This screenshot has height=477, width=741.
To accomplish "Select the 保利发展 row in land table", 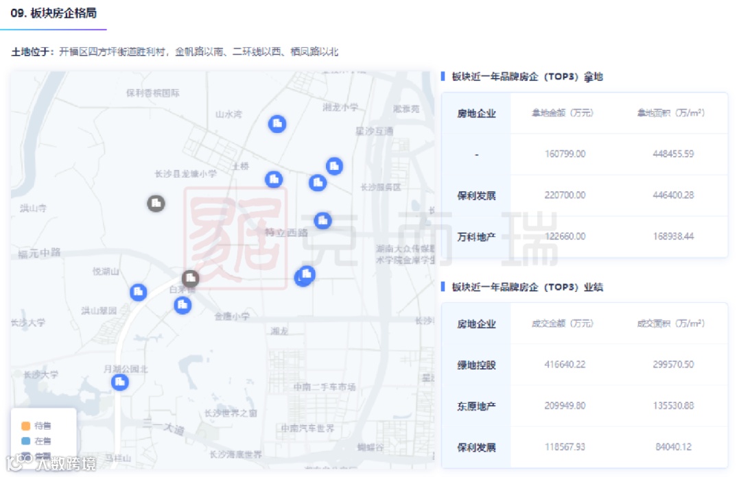I will pyautogui.click(x=585, y=195).
